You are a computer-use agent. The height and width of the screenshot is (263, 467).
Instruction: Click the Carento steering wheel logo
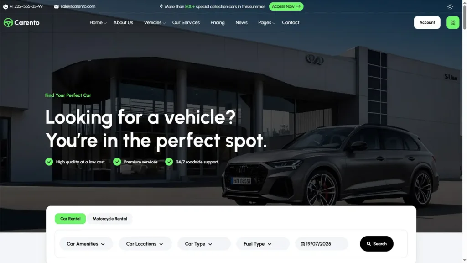(8, 22)
